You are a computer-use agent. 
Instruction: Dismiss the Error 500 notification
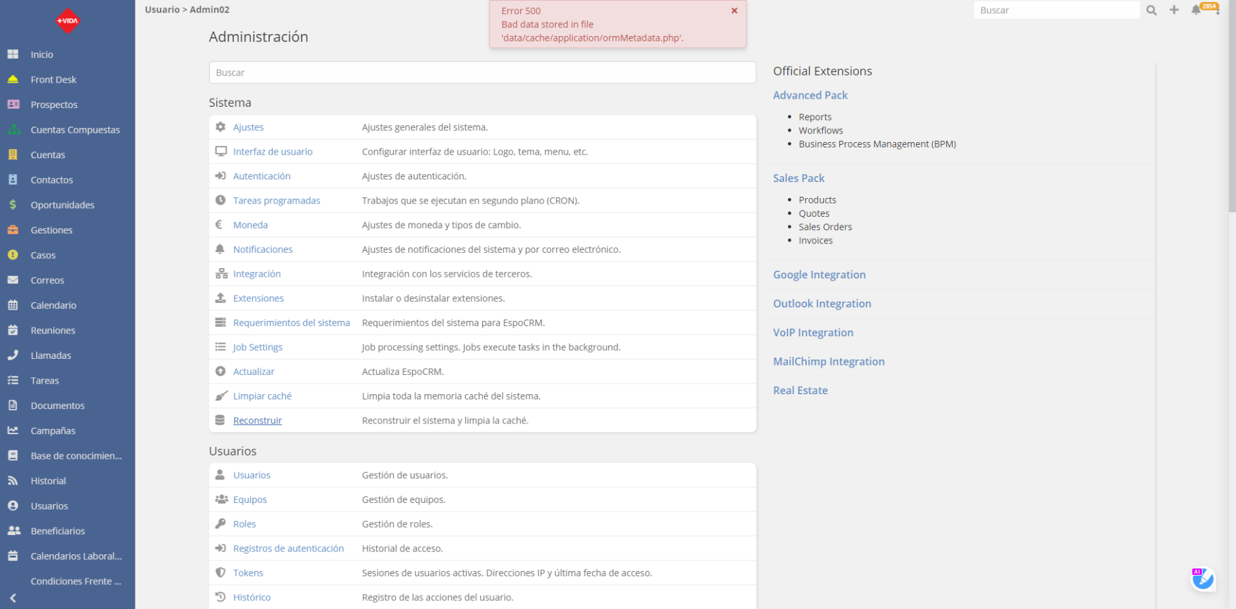(734, 11)
